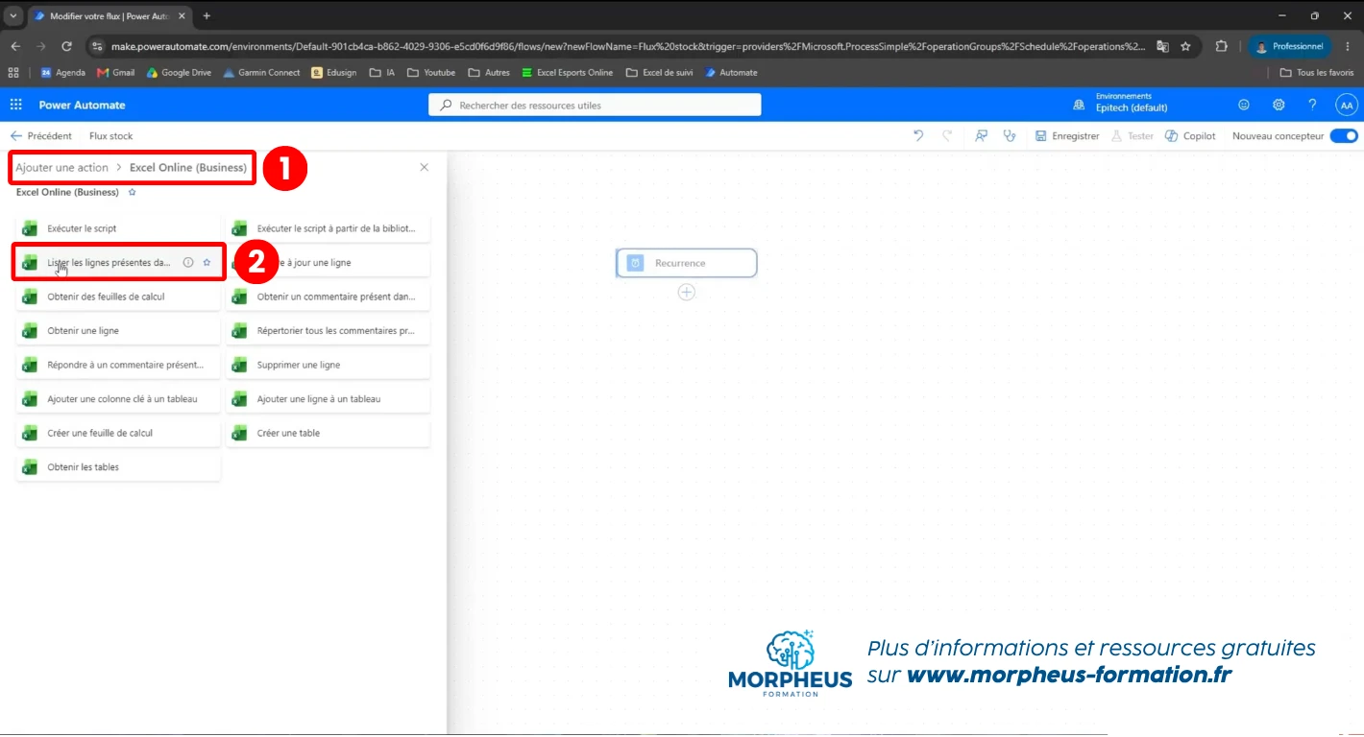Add a step with the plus below Recurrence
The width and height of the screenshot is (1364, 737).
click(687, 293)
